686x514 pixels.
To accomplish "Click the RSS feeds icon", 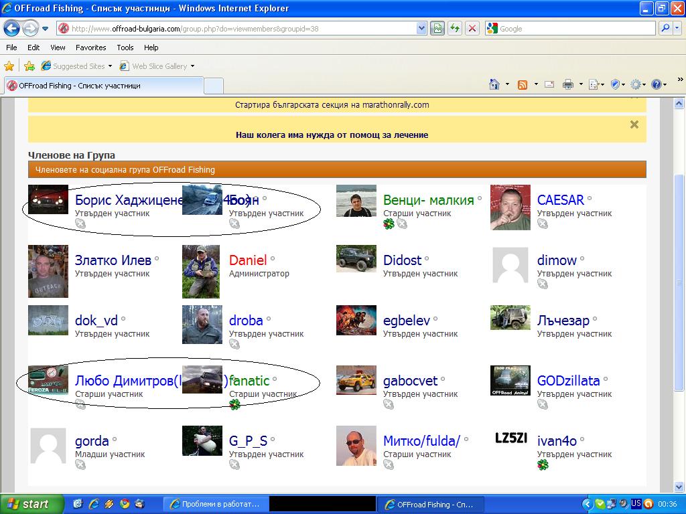I will (522, 84).
